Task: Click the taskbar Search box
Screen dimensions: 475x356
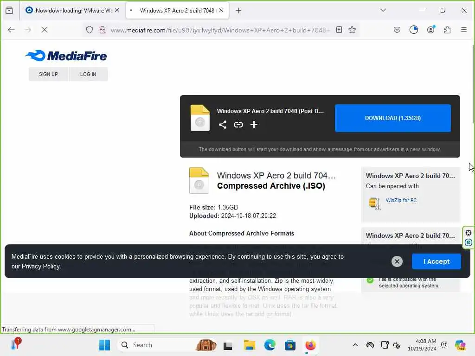Action: coord(167,345)
